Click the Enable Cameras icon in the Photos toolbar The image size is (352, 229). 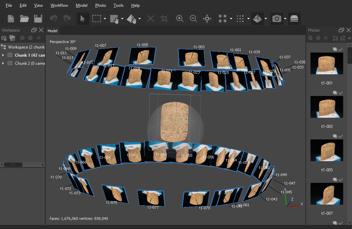click(310, 38)
